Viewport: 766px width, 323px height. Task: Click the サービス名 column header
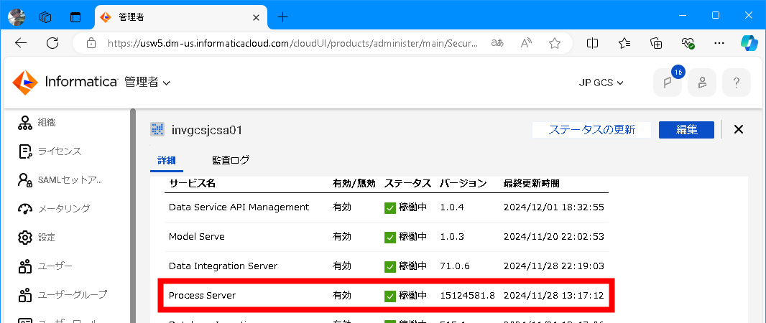[x=192, y=184]
